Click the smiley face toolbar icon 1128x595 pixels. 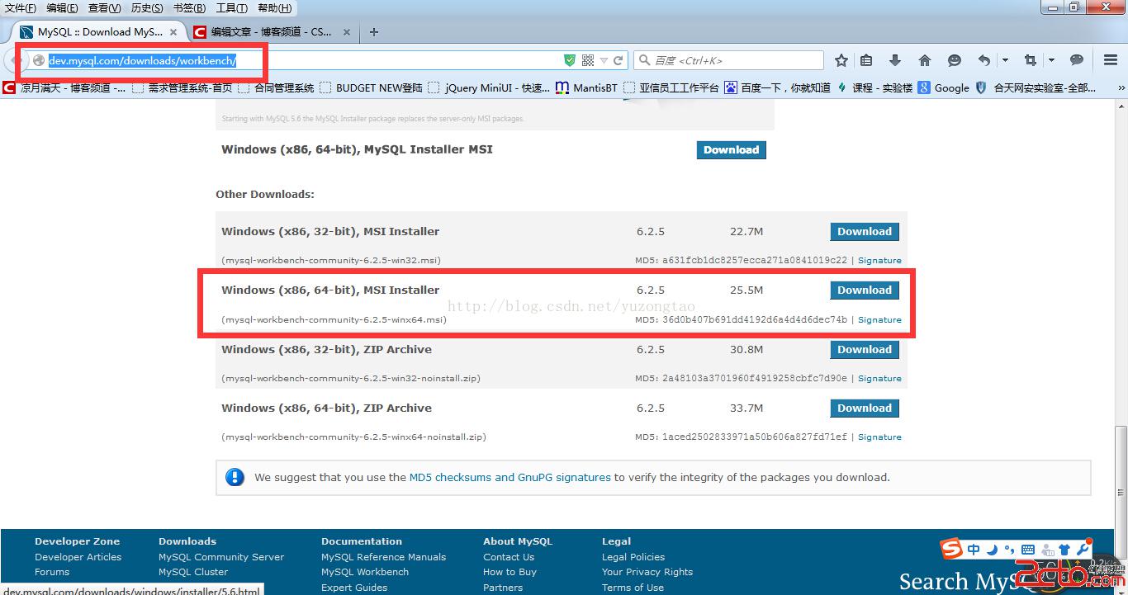(x=955, y=60)
